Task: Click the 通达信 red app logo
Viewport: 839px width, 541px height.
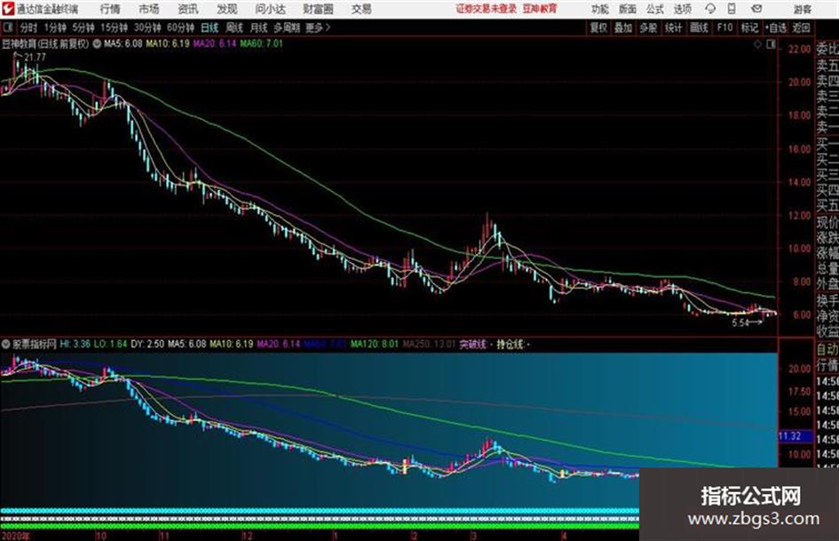Action: [x=8, y=9]
